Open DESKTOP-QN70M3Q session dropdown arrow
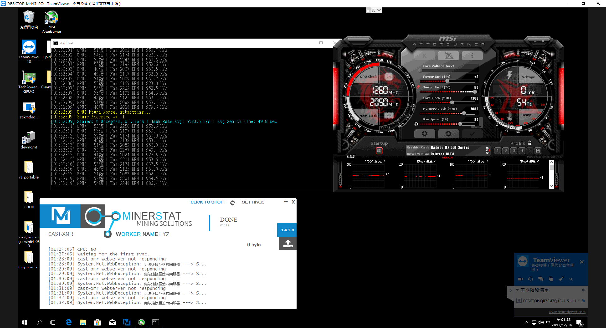The width and height of the screenshot is (606, 328). (x=579, y=301)
